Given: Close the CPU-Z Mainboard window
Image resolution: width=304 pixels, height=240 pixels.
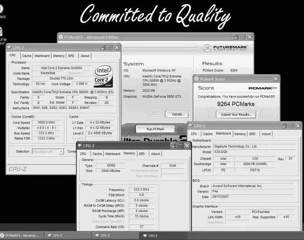Looking at the screenshot, I should 298,126.
